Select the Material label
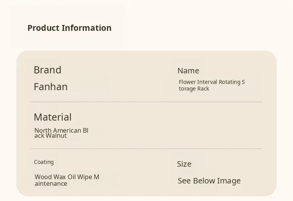The image size is (293, 201). (52, 117)
